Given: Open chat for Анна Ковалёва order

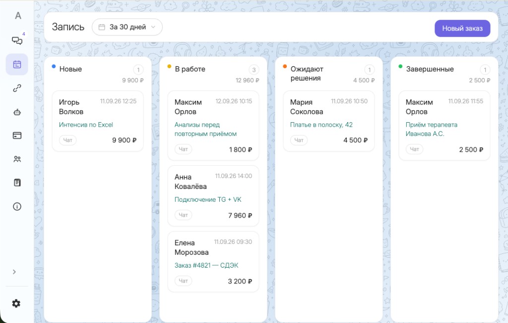Looking at the screenshot, I should point(184,215).
